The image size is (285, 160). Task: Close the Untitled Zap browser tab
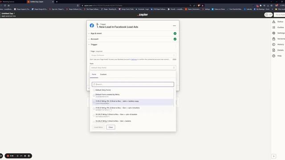(53, 2)
